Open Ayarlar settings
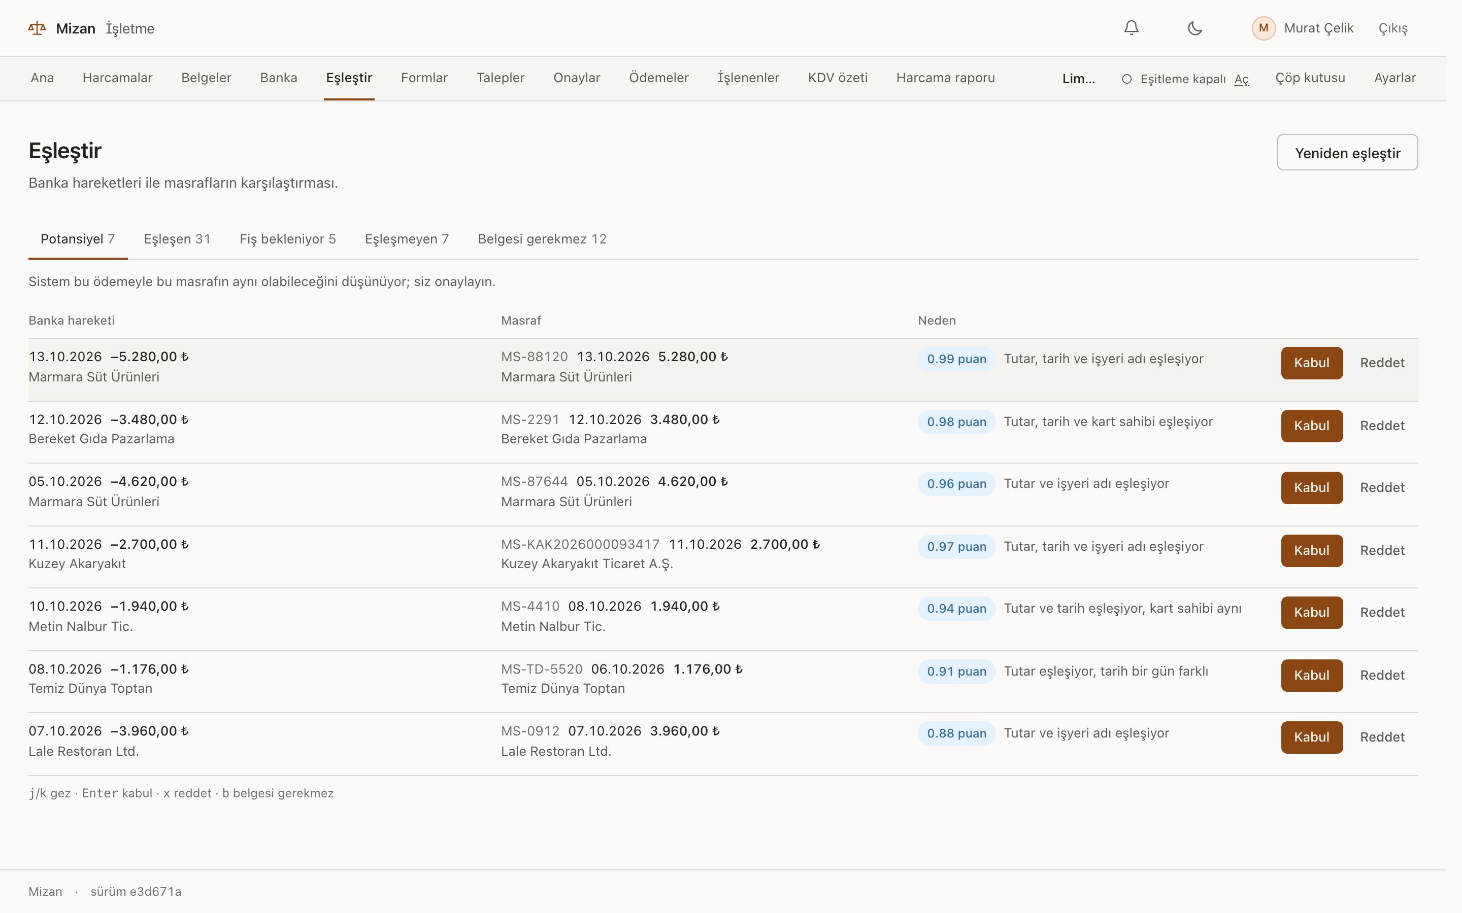 click(1394, 78)
